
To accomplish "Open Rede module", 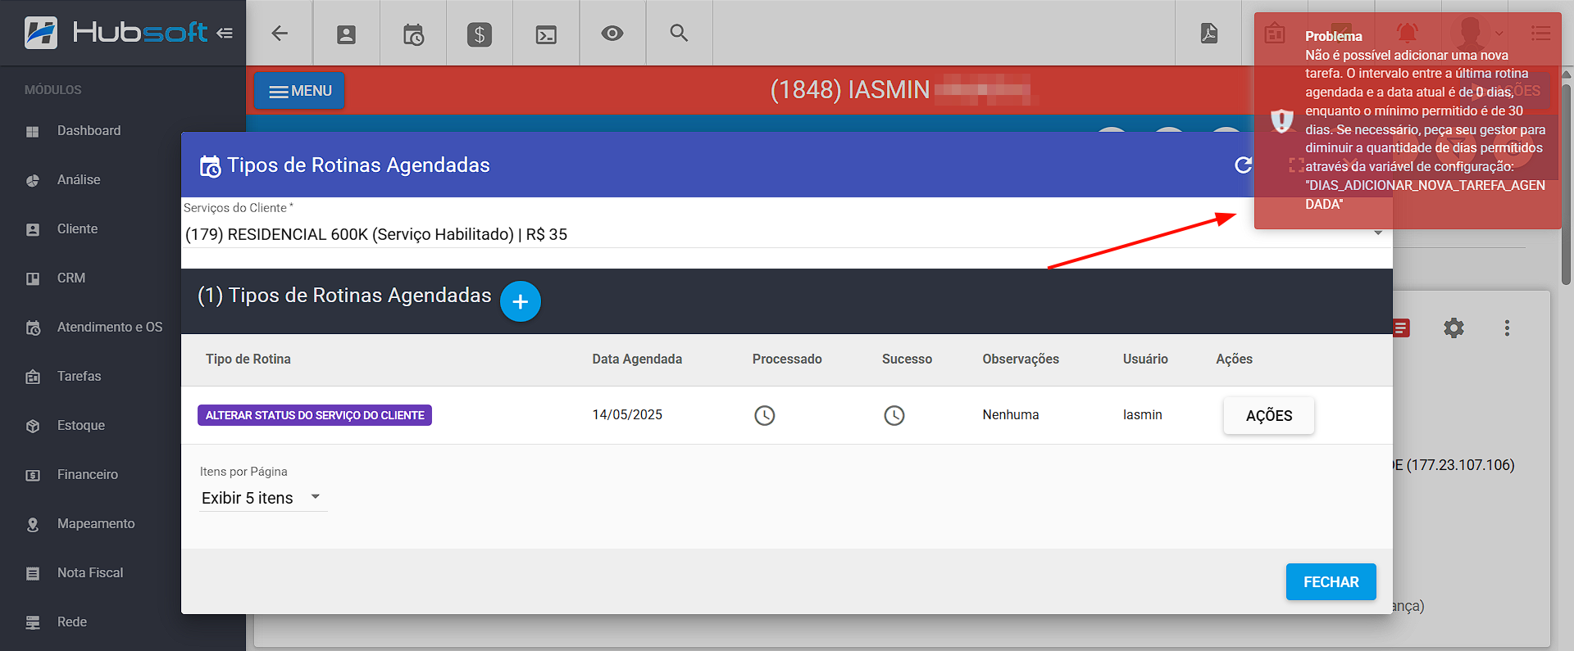I will click(x=72, y=622).
